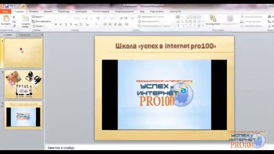Click the Заливка фигуры shape fill icon
Image resolution: width=274 pixels, height=154 pixels.
[242, 17]
